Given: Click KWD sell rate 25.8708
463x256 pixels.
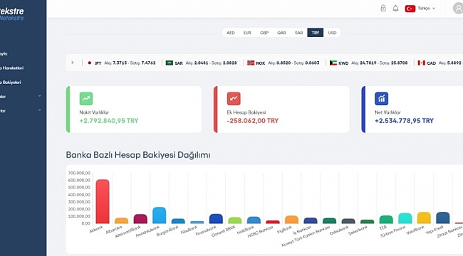Looking at the screenshot, I should click(x=399, y=63).
